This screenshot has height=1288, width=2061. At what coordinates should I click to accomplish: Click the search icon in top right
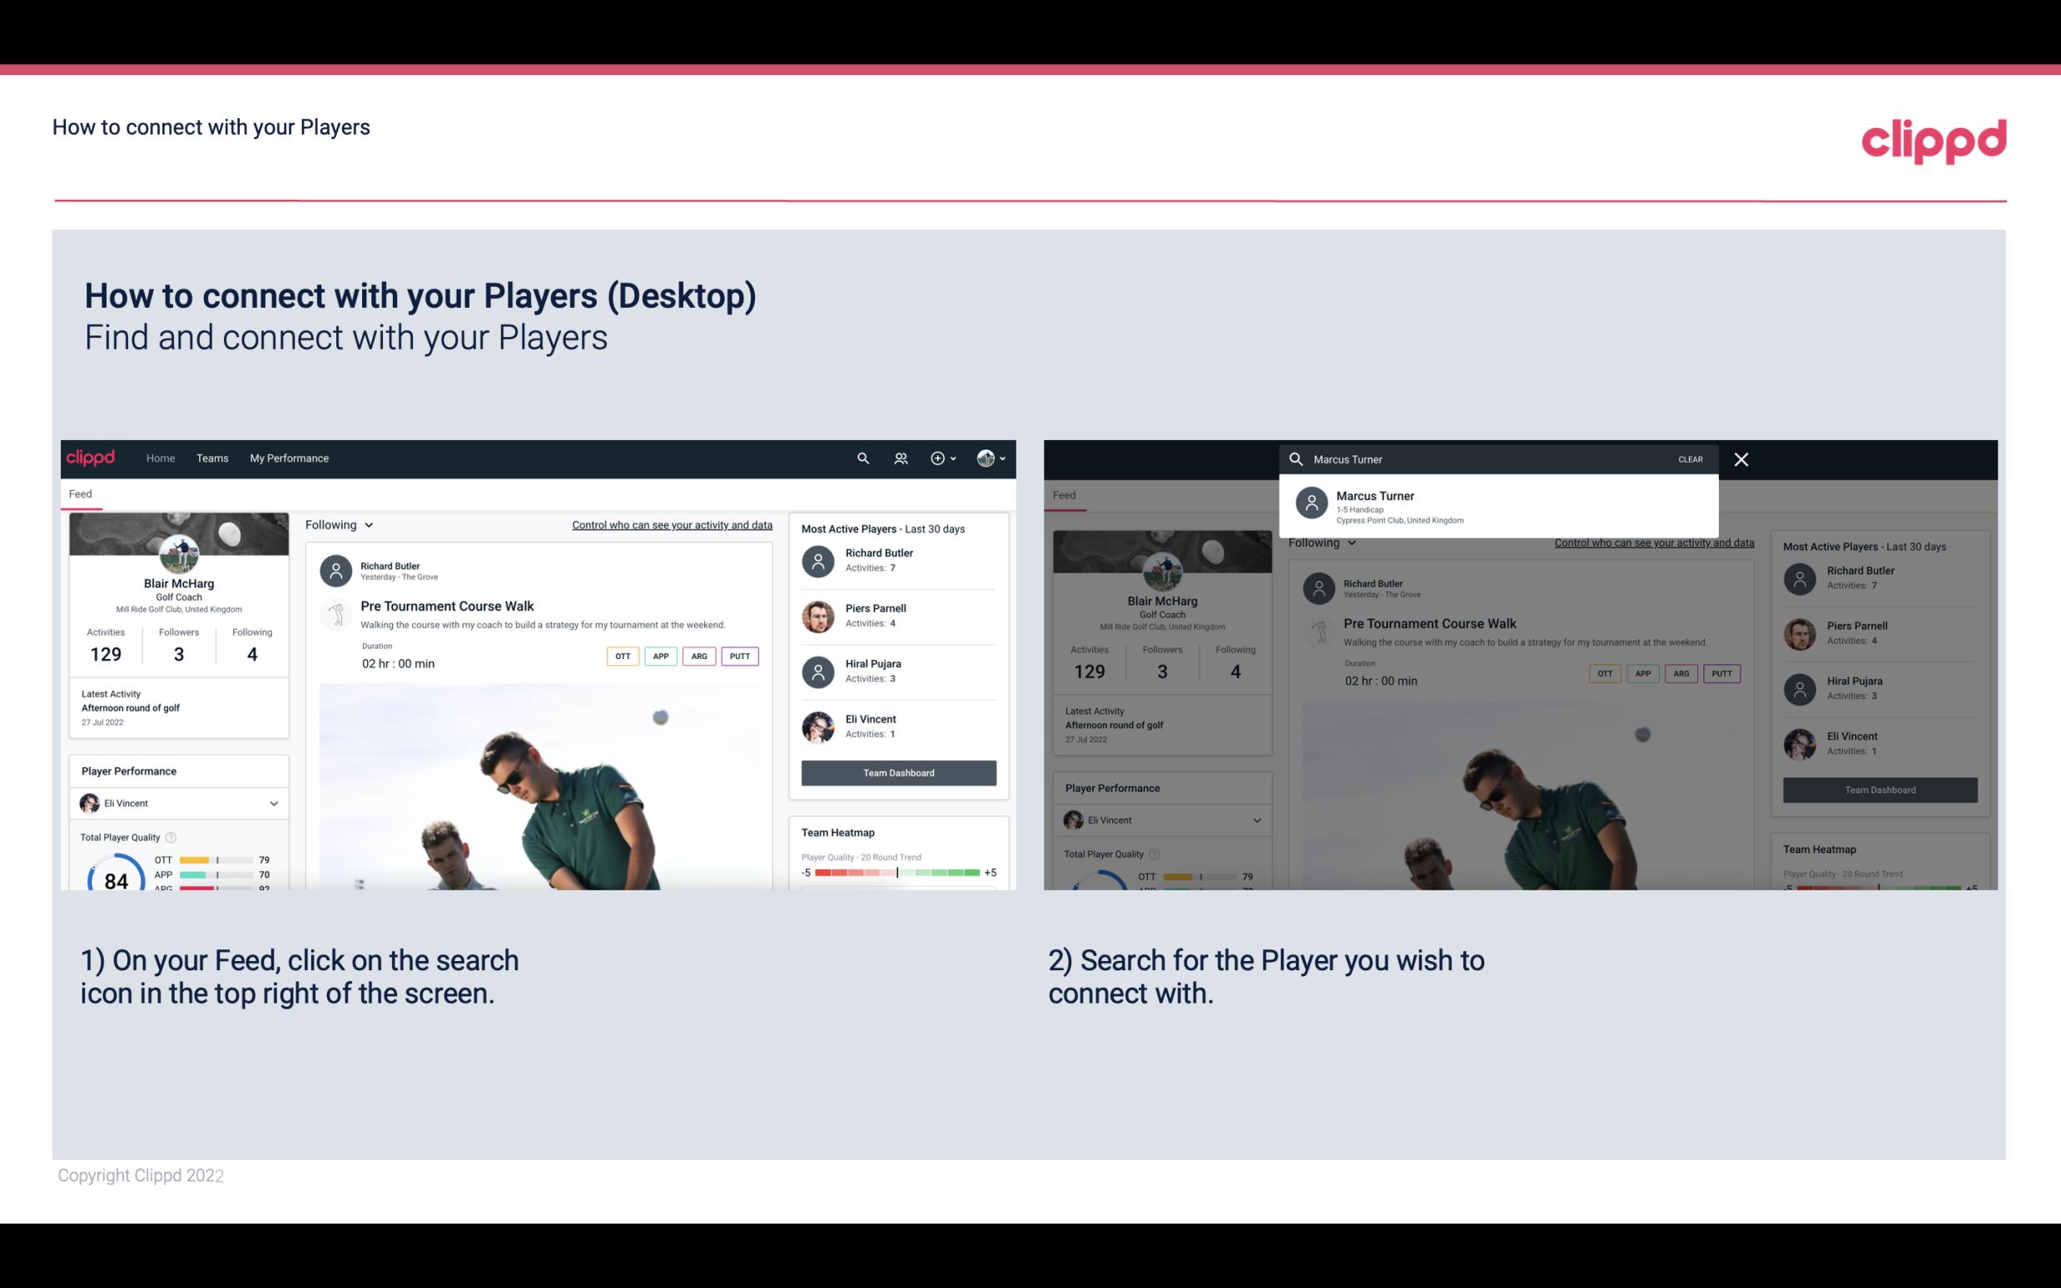point(862,457)
